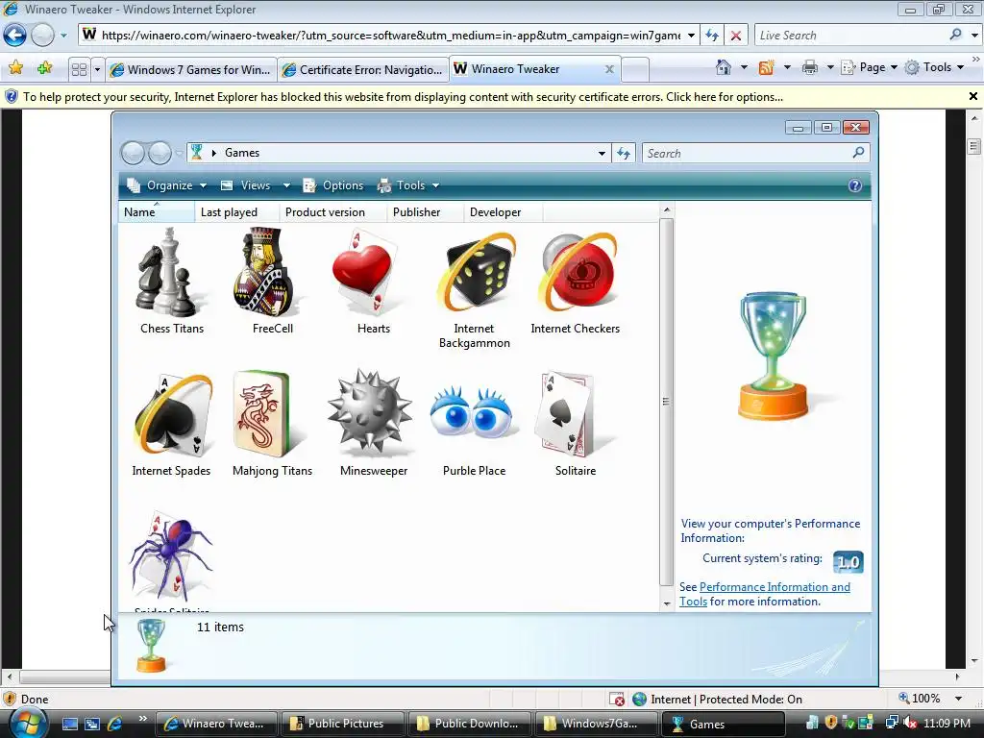Select the Purble Place eyes icon
Viewport: 984px width, 738px height.
[473, 413]
